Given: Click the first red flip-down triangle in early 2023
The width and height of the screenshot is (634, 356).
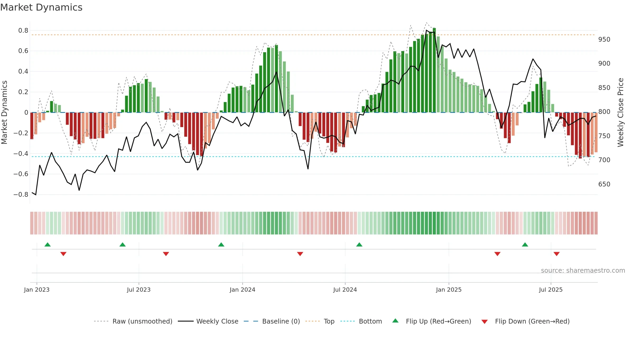Looking at the screenshot, I should (x=63, y=254).
